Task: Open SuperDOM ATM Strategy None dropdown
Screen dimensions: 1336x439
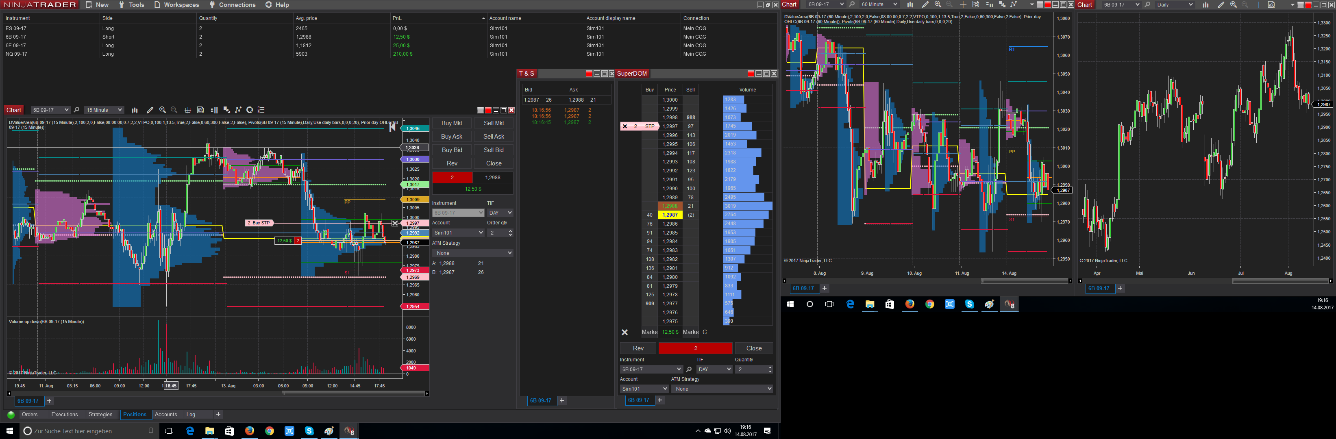Action: pyautogui.click(x=722, y=389)
